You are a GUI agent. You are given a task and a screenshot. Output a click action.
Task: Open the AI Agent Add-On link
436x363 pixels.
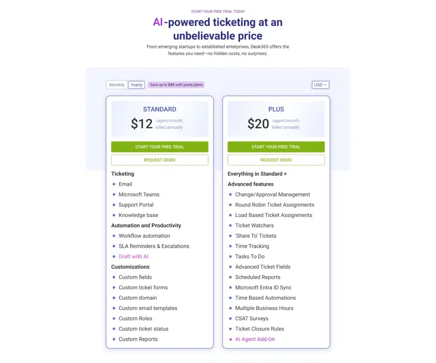tap(255, 339)
